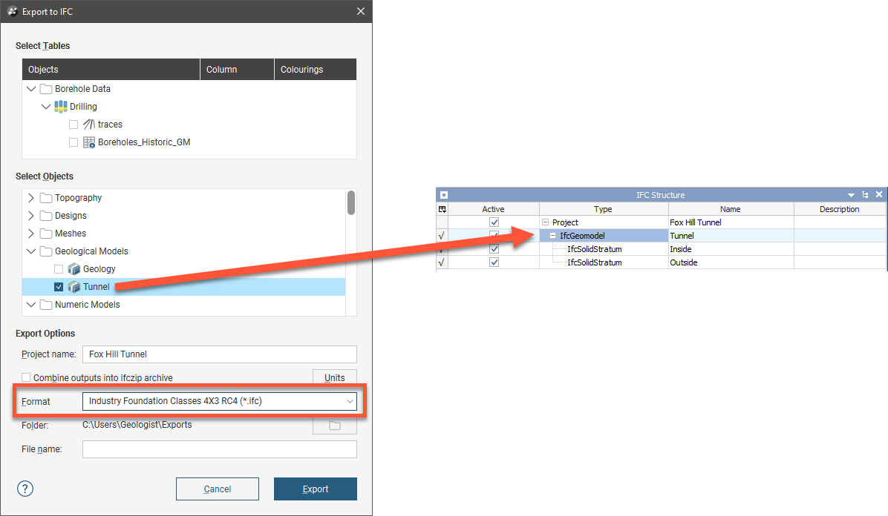
Task: Sort by the Description column header
Action: point(839,209)
